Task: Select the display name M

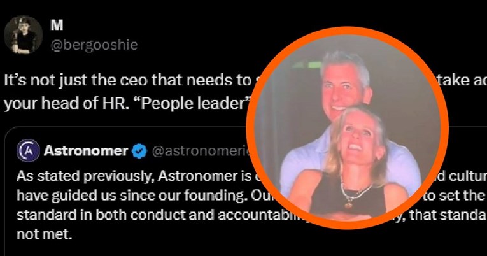Action: coord(57,25)
